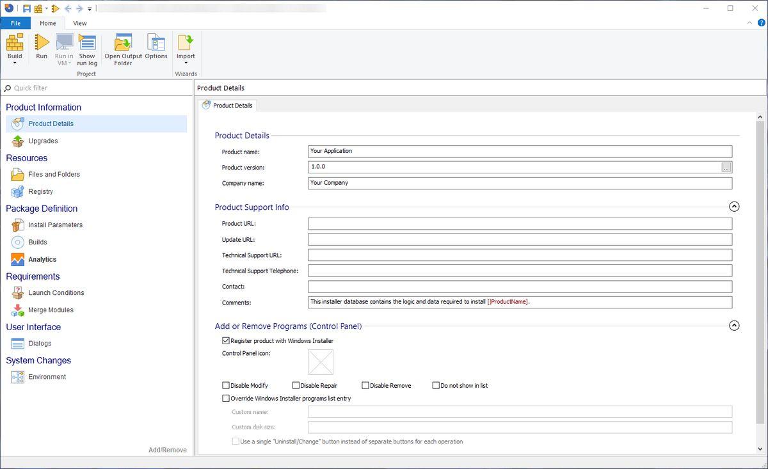Click the Open Output Folder icon
This screenshot has width=768, height=469.
click(x=123, y=43)
